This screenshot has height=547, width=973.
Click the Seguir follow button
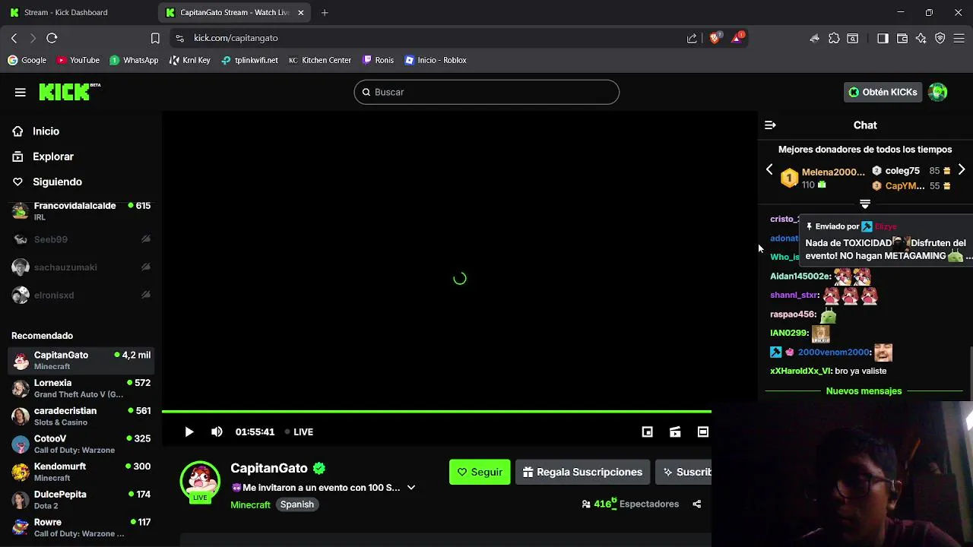pos(480,472)
